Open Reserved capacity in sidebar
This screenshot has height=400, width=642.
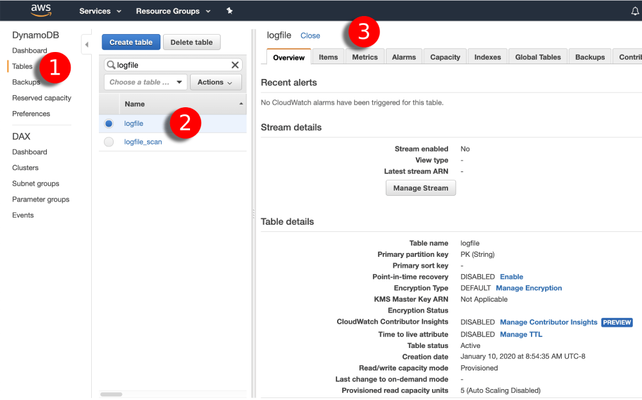click(x=42, y=98)
